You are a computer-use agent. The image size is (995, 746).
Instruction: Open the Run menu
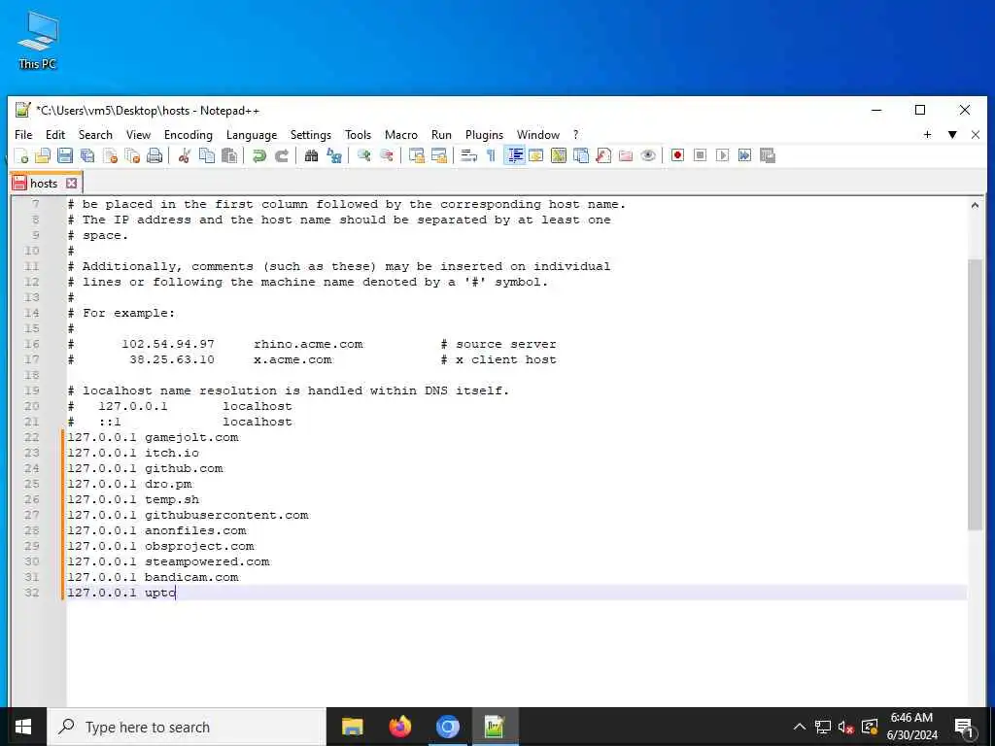(x=442, y=134)
